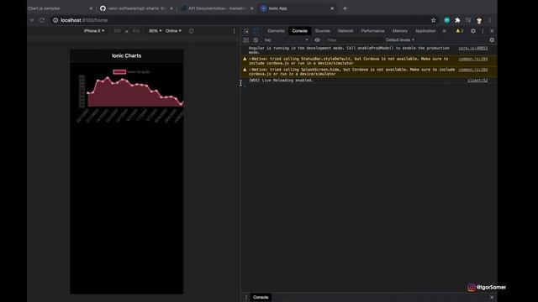538x302 pixels.
Task: Toggle the live expression eye icon
Action: click(x=318, y=40)
